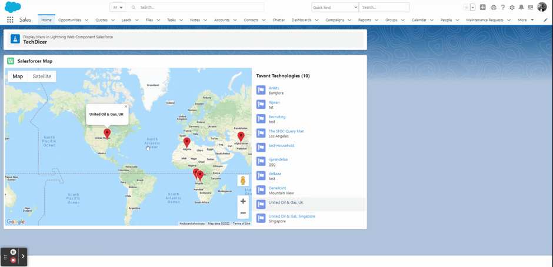This screenshot has width=553, height=267.
Task: Open the Setup gear icon
Action: pyautogui.click(x=512, y=8)
